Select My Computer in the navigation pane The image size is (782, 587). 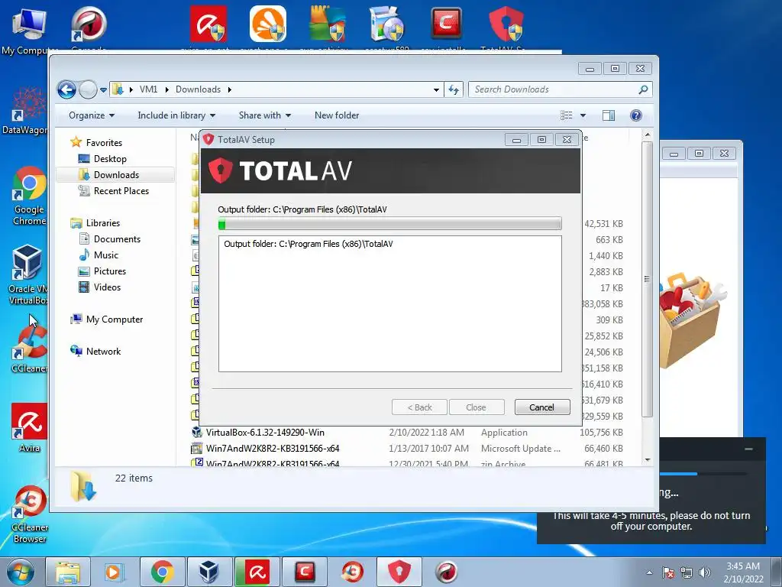[115, 319]
